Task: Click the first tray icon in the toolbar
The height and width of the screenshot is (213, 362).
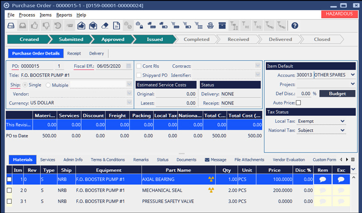Action: [x=10, y=26]
